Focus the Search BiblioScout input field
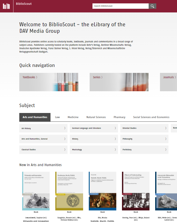The image size is (177, 222). click(x=121, y=6)
